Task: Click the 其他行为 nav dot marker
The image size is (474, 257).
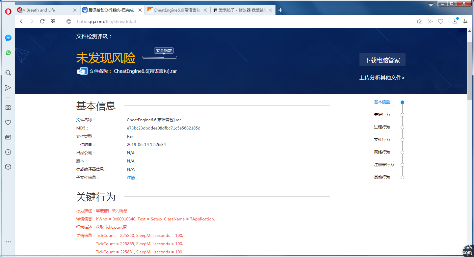Action: point(402,178)
